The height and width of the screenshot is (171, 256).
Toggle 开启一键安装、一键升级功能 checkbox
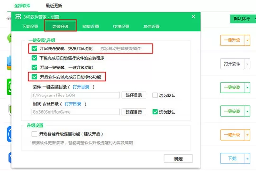(x=34, y=67)
